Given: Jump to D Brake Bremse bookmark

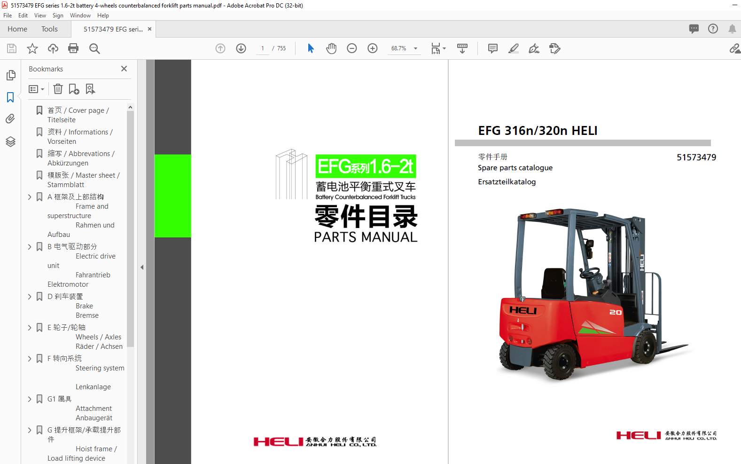Looking at the screenshot, I should [73, 306].
